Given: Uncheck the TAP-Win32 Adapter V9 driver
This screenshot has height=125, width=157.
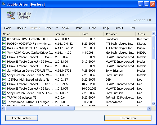Looking at the screenshot, I should click(x=4, y=98).
